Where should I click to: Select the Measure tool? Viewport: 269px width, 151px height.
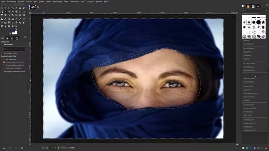13,12
